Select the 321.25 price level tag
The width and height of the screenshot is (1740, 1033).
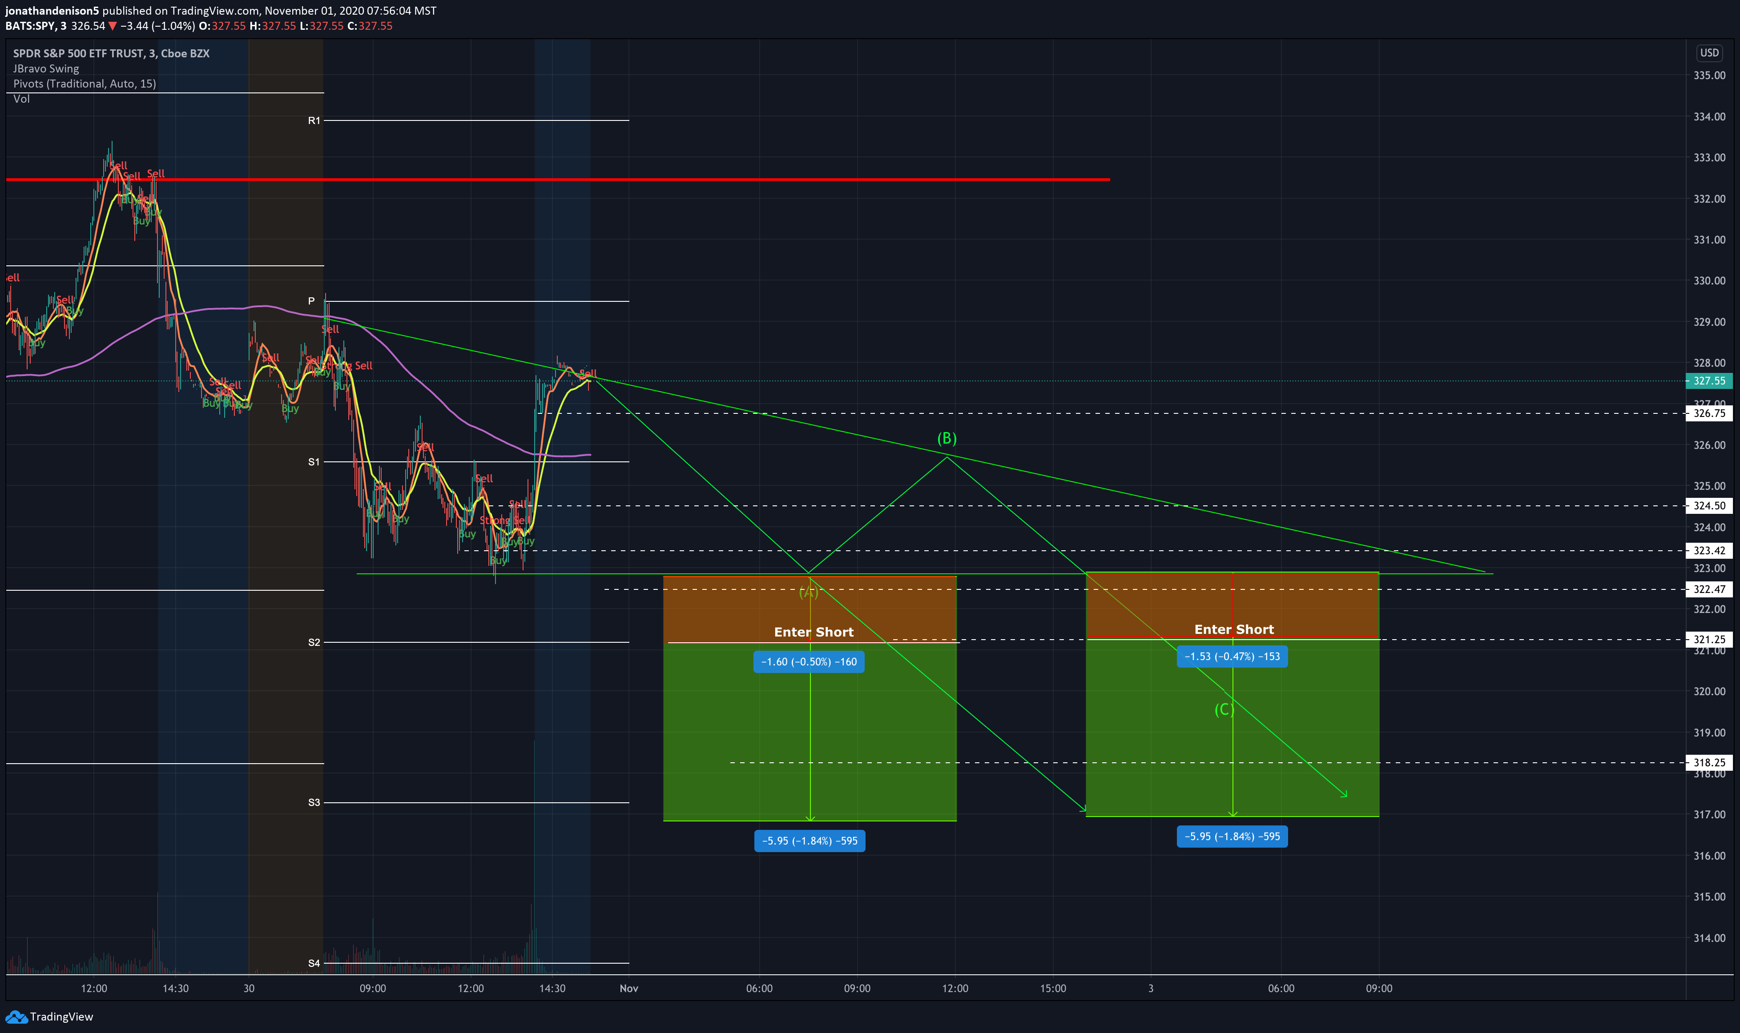click(1709, 640)
